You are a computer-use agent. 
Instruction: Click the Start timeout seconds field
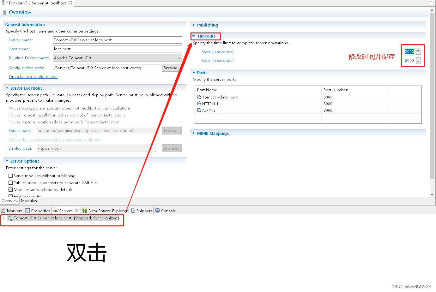[410, 52]
